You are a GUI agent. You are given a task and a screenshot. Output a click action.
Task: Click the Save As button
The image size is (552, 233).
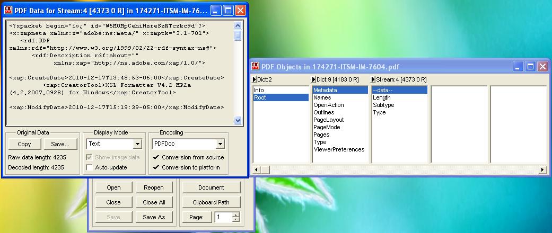click(153, 217)
